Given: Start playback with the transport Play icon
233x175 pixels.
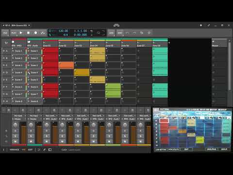Looking at the screenshot, I should point(21,33).
